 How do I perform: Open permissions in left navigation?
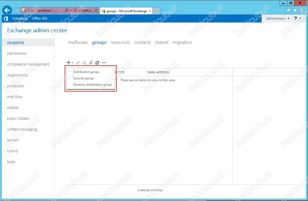point(17,53)
